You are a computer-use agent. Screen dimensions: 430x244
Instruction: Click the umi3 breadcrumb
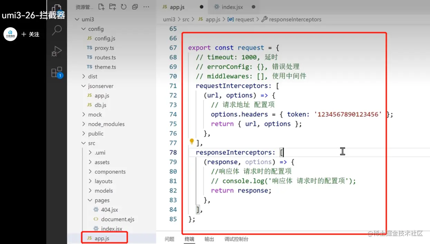[169, 19]
